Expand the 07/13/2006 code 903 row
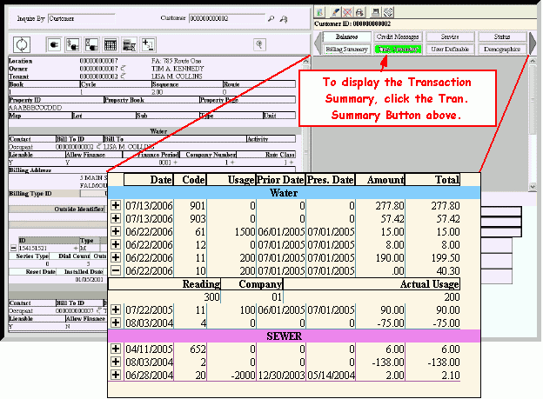This screenshot has width=543, height=399. tap(116, 218)
